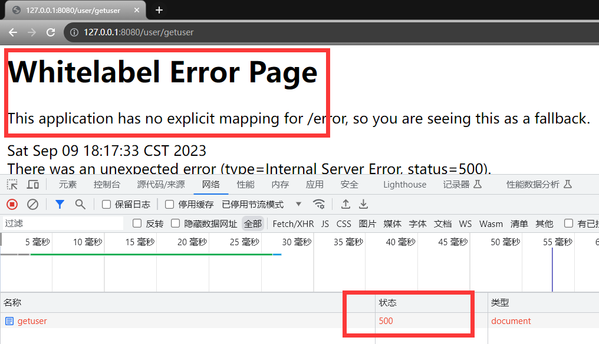Open the 已停用节流模式 throttling dropdown
This screenshot has width=599, height=344.
coord(261,205)
